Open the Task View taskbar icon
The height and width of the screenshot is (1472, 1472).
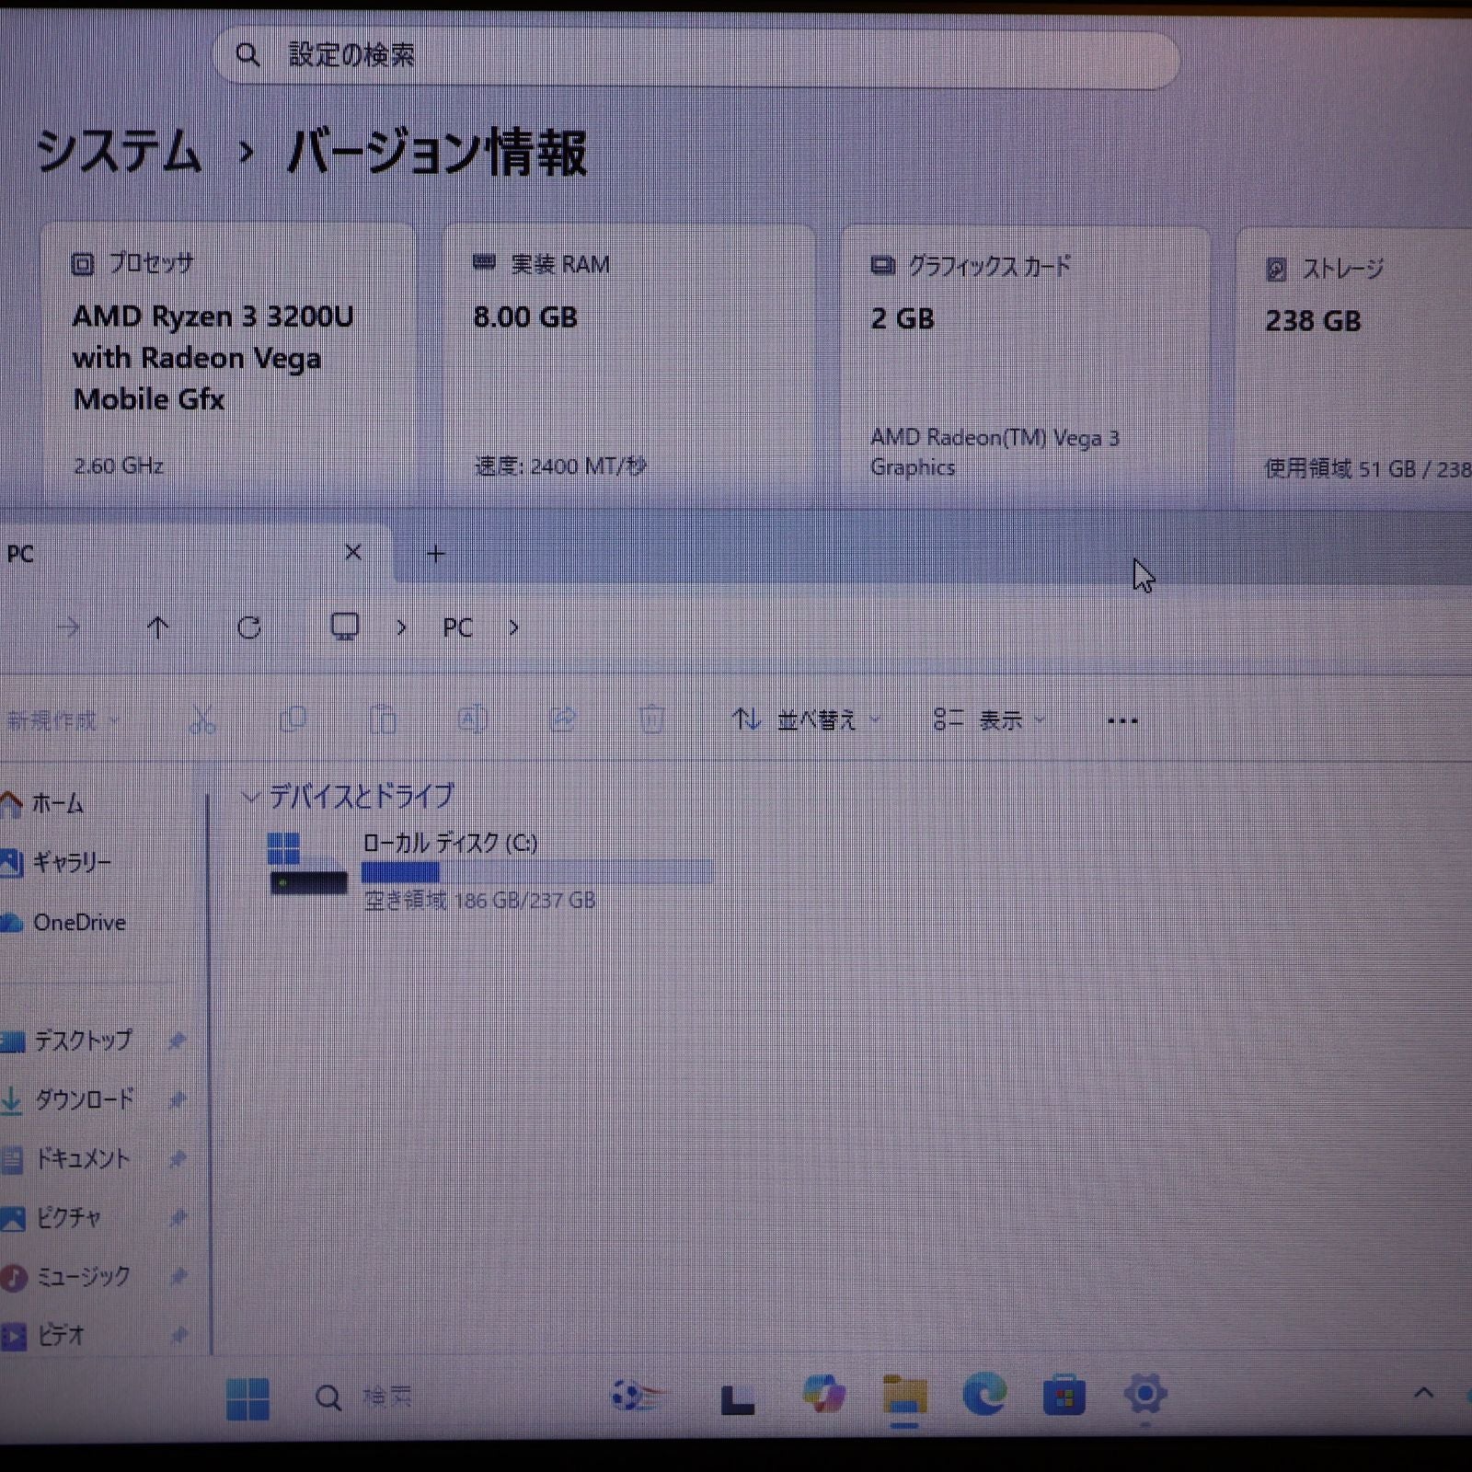pyautogui.click(x=738, y=1399)
